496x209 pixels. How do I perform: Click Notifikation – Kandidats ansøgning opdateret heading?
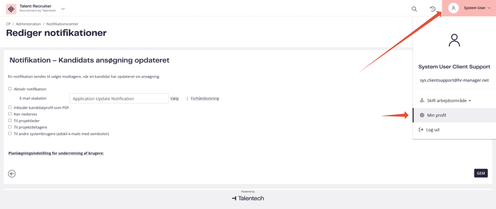pyautogui.click(x=89, y=61)
